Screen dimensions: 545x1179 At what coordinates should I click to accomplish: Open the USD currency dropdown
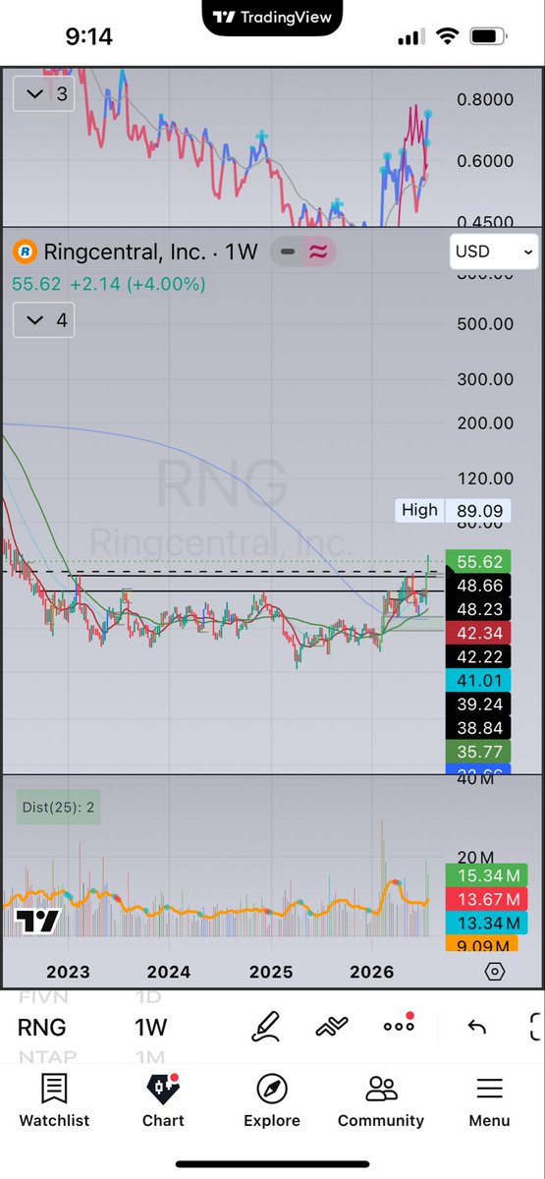(494, 252)
